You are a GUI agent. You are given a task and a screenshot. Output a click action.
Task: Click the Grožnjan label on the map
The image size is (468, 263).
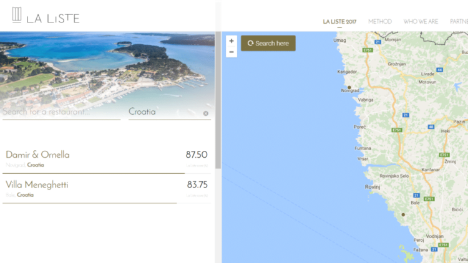397,64
